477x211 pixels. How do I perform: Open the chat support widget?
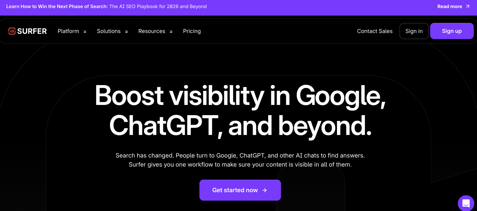[x=466, y=203]
